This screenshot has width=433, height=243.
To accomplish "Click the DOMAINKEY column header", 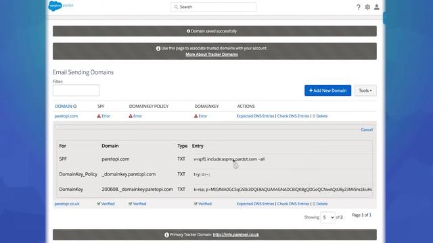I will click(206, 107).
